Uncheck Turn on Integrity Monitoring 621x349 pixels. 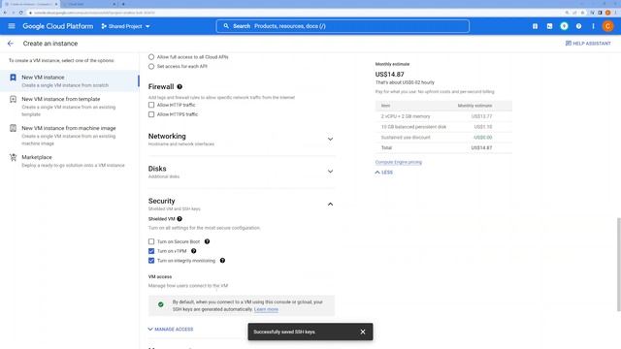(x=151, y=261)
